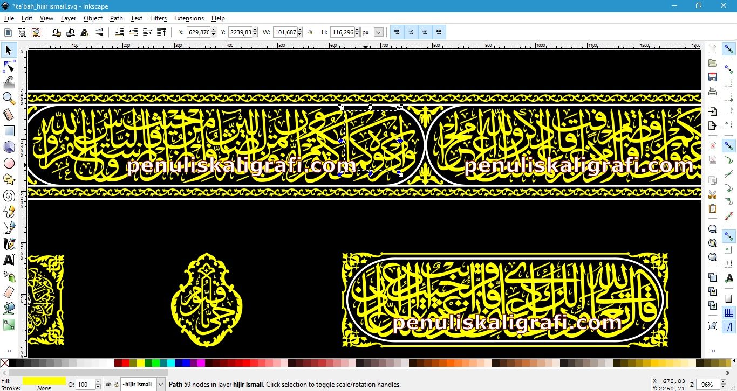Viewport: 737px width, 391px height.
Task: Open the Path menu
Action: [x=117, y=18]
